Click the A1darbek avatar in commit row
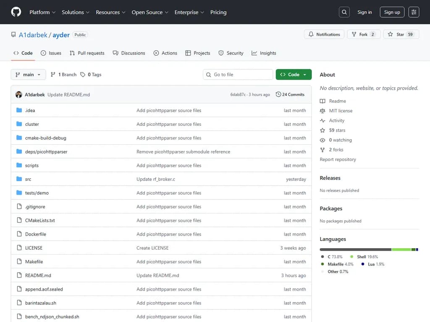 point(18,95)
